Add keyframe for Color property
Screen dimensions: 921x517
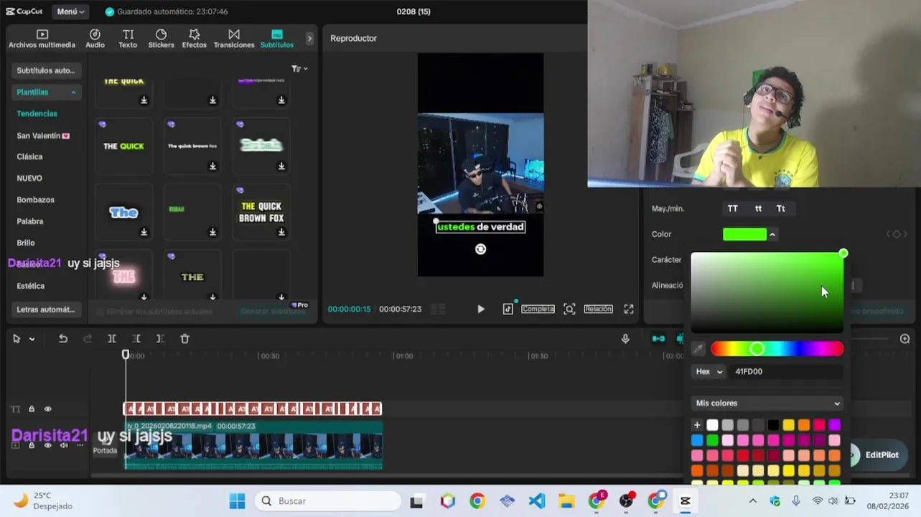click(x=897, y=234)
